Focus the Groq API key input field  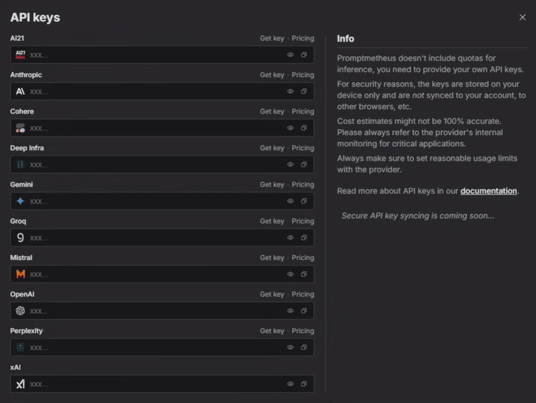coord(162,237)
